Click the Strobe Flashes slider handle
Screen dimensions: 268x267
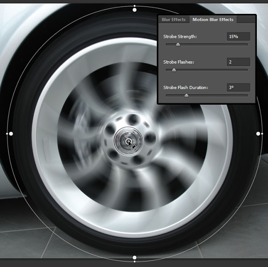click(174, 70)
